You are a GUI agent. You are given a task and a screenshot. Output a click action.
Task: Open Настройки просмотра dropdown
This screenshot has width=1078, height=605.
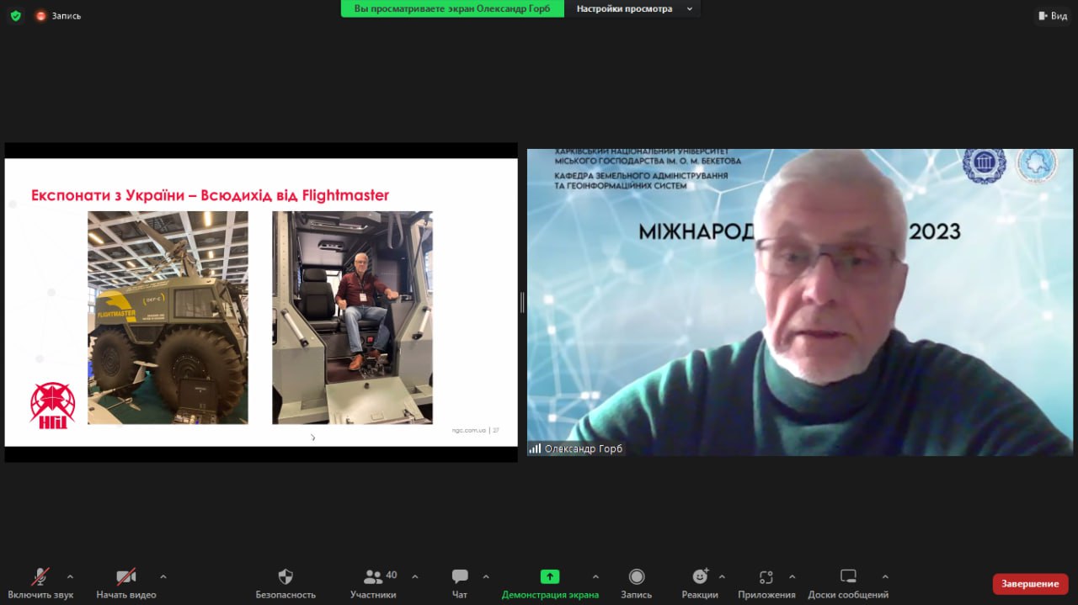point(635,8)
